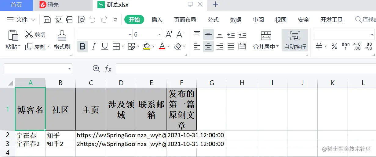This screenshot has height=157, width=376.
Task: Align text left
Action: [x=197, y=47]
